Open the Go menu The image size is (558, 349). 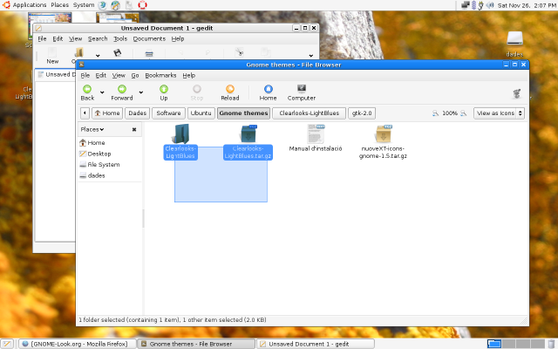click(x=135, y=76)
